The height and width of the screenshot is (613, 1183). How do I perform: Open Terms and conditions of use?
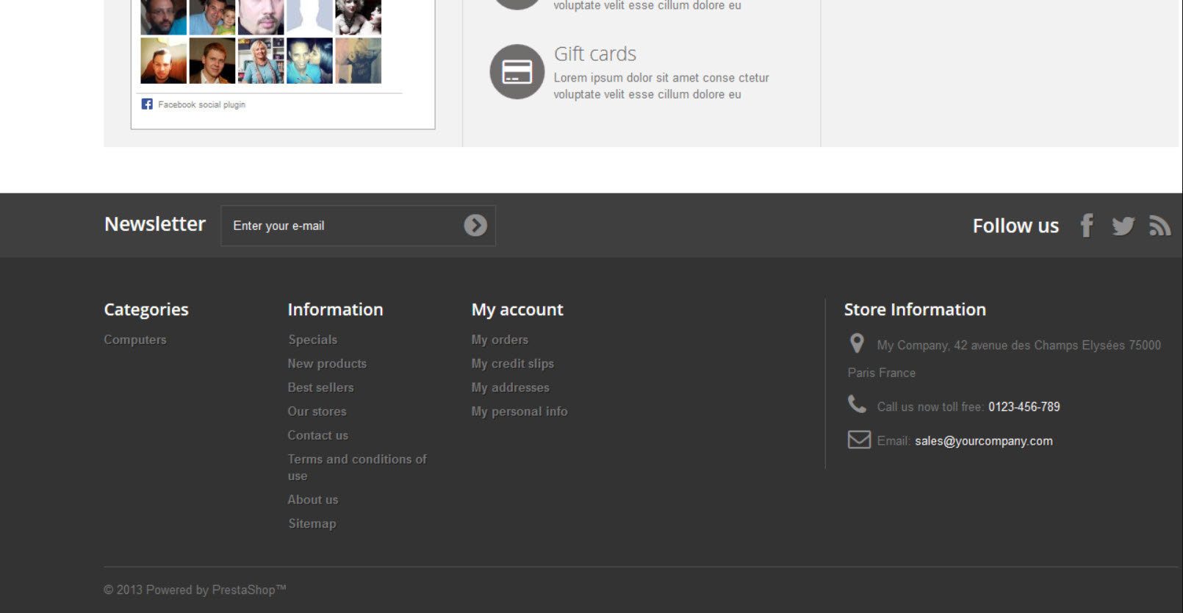click(356, 459)
